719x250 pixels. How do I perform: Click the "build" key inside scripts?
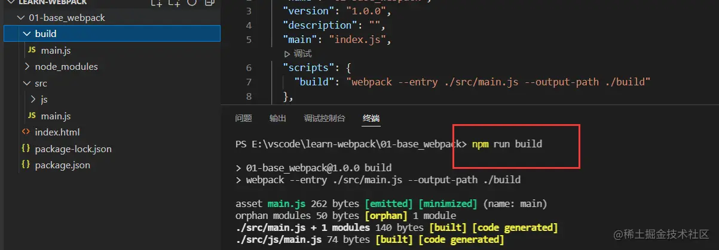pyautogui.click(x=315, y=82)
